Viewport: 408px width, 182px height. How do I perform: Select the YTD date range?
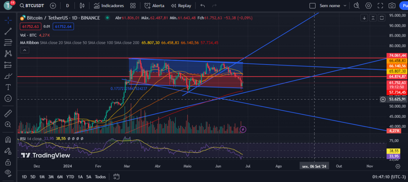point(70,177)
